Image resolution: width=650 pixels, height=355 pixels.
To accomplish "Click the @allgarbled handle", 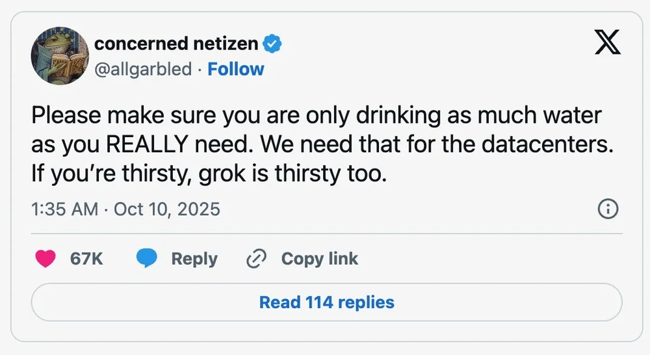I will [144, 69].
